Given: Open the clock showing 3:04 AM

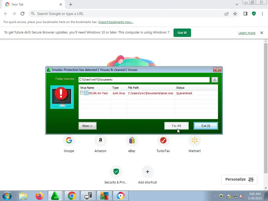Looking at the screenshot, I should (255, 196).
